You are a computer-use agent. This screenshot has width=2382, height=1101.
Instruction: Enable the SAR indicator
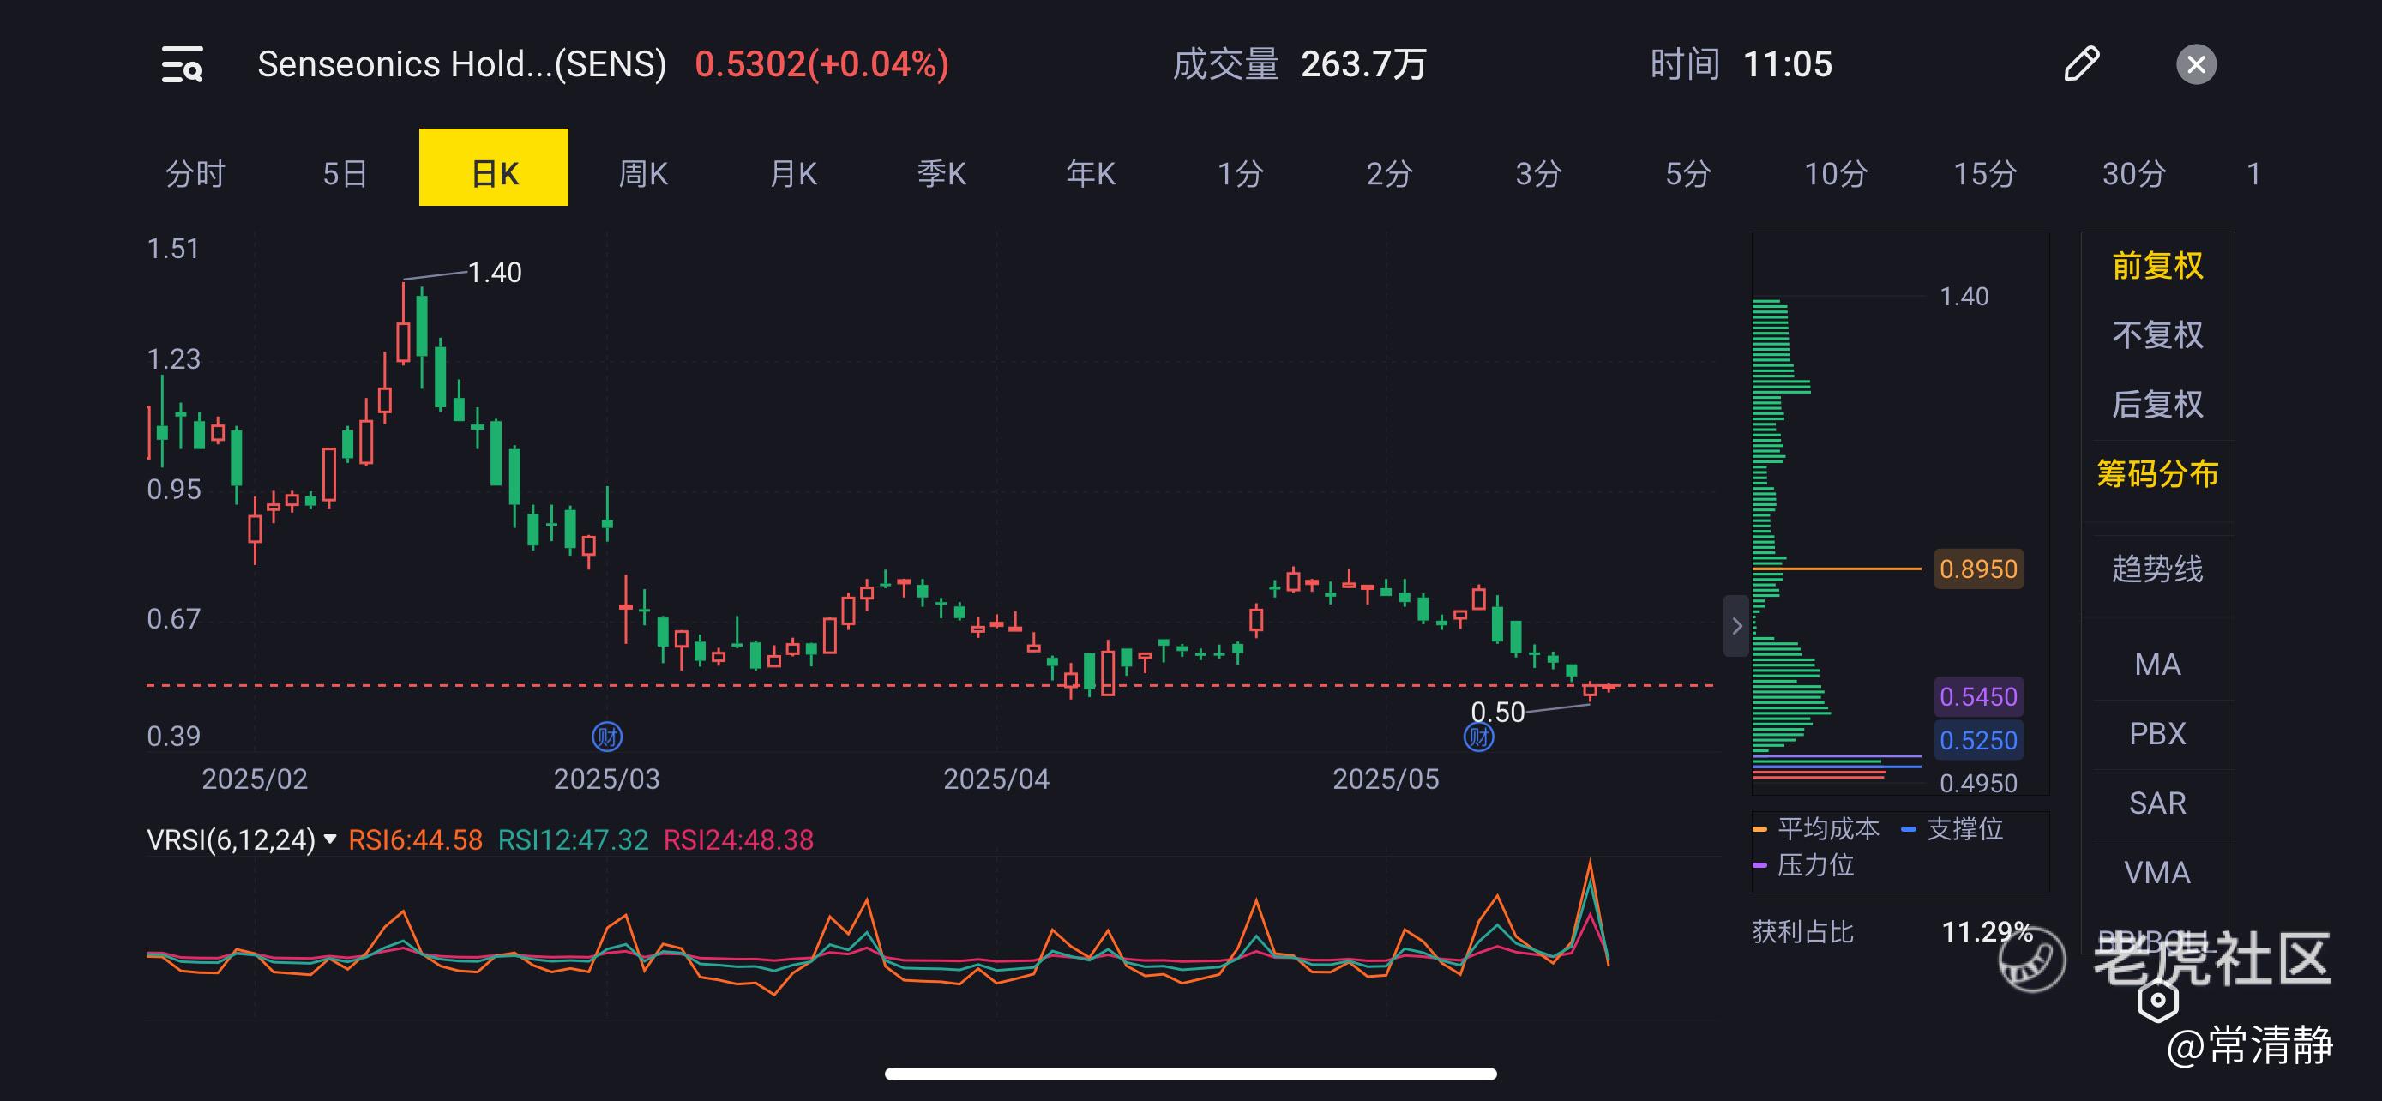point(2156,803)
